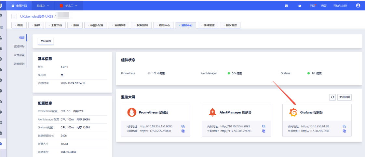Open the 全部产品 grid menu
The height and width of the screenshot is (157, 365).
coord(19,6)
